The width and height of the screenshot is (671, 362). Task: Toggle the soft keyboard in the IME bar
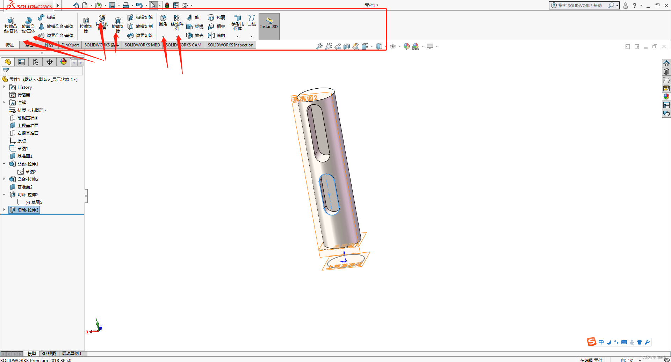click(x=624, y=342)
